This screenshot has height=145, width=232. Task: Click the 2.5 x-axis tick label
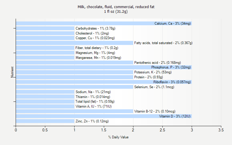coord(162,130)
